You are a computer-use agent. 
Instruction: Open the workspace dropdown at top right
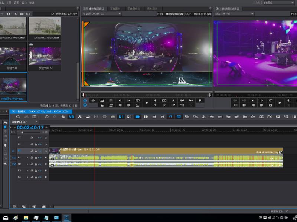point(279,3)
